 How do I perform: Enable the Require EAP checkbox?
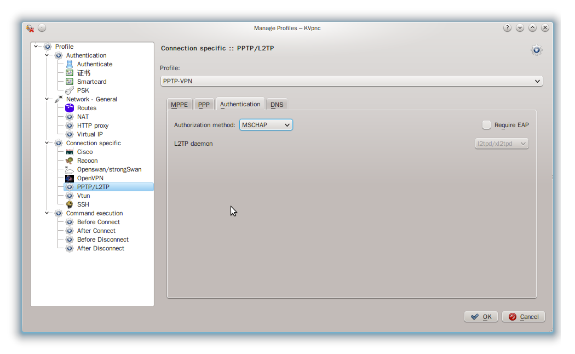pos(486,125)
